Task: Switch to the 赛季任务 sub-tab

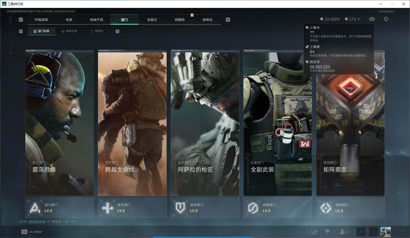Action: pyautogui.click(x=69, y=31)
